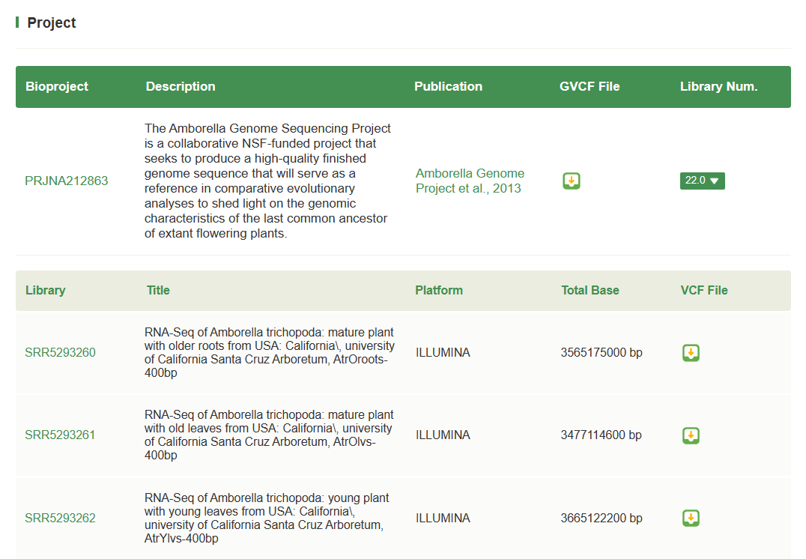Image resolution: width=806 pixels, height=559 pixels.
Task: Open library SRR5293262 link
Action: coord(60,518)
